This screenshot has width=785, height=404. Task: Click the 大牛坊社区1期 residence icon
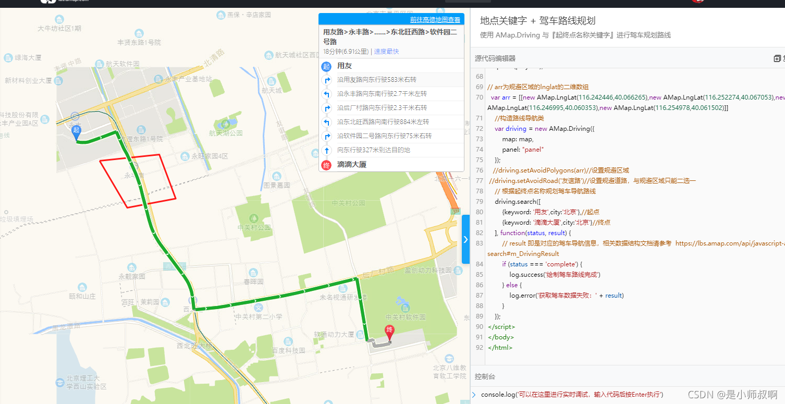point(59,19)
